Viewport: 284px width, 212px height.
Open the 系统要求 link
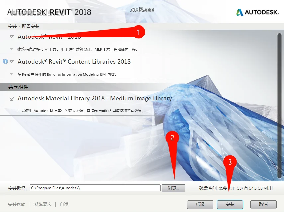(x=43, y=204)
